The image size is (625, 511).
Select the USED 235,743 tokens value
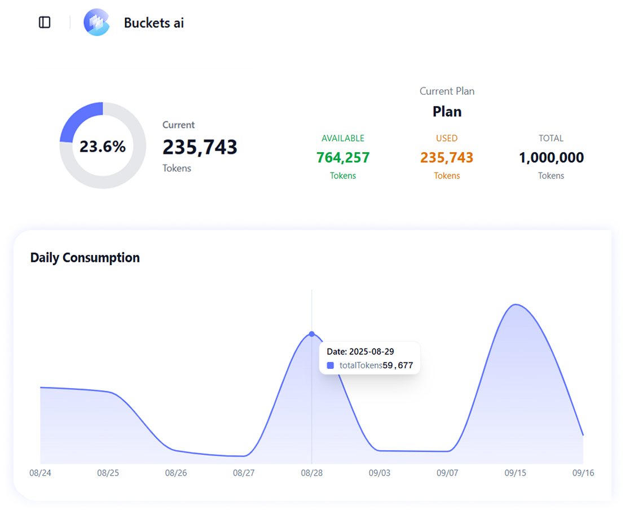click(447, 157)
